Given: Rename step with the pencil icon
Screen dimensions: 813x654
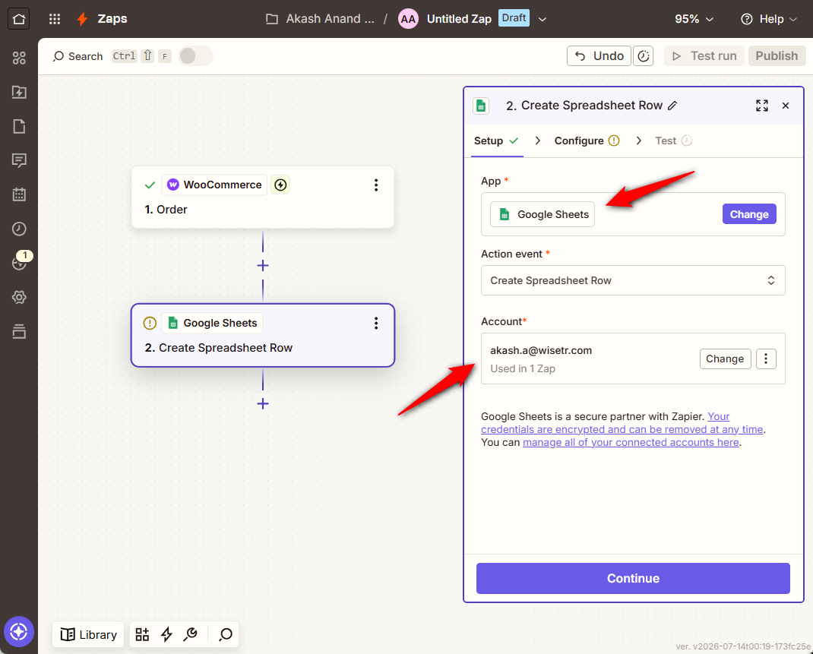Looking at the screenshot, I should click(672, 106).
